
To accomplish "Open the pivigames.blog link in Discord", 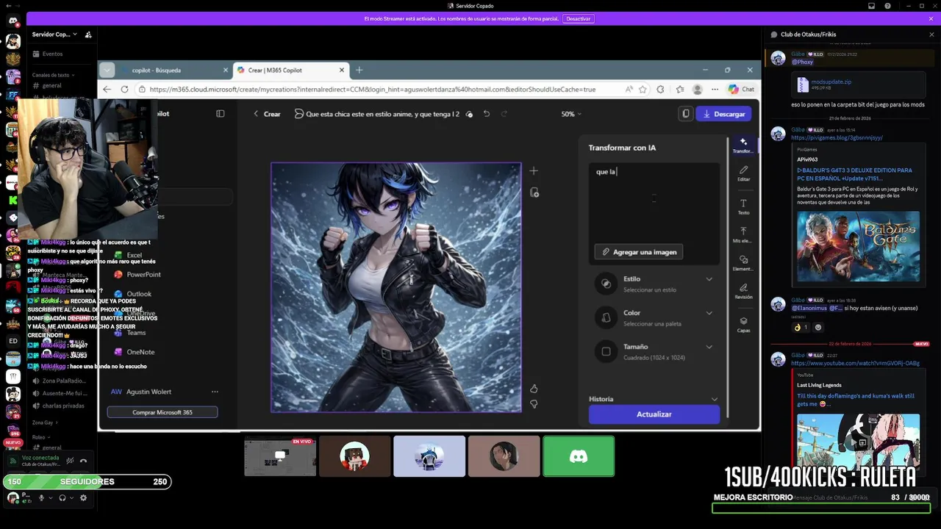I will [837, 137].
